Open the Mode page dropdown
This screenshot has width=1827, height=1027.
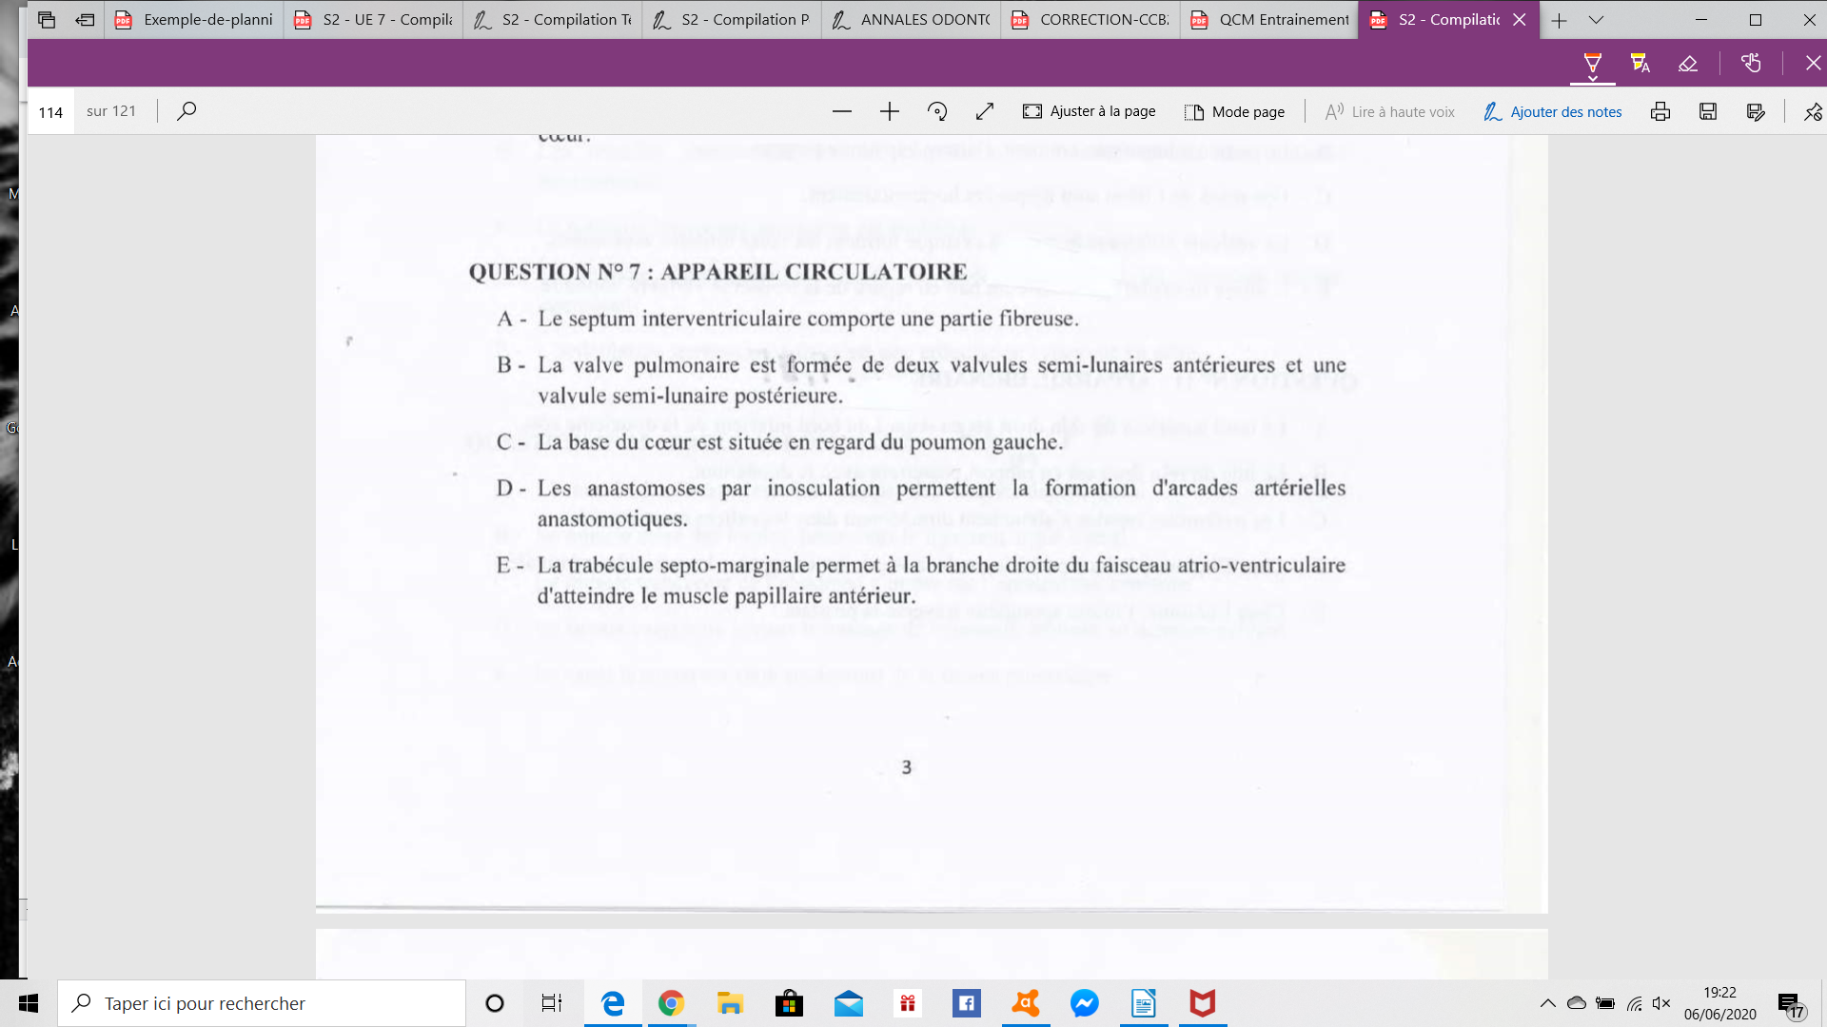pyautogui.click(x=1234, y=111)
